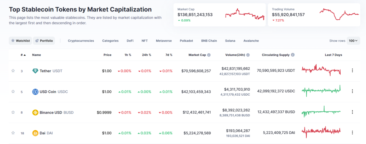Switch to the DeFi tab
The image size is (366, 144).
tap(130, 41)
